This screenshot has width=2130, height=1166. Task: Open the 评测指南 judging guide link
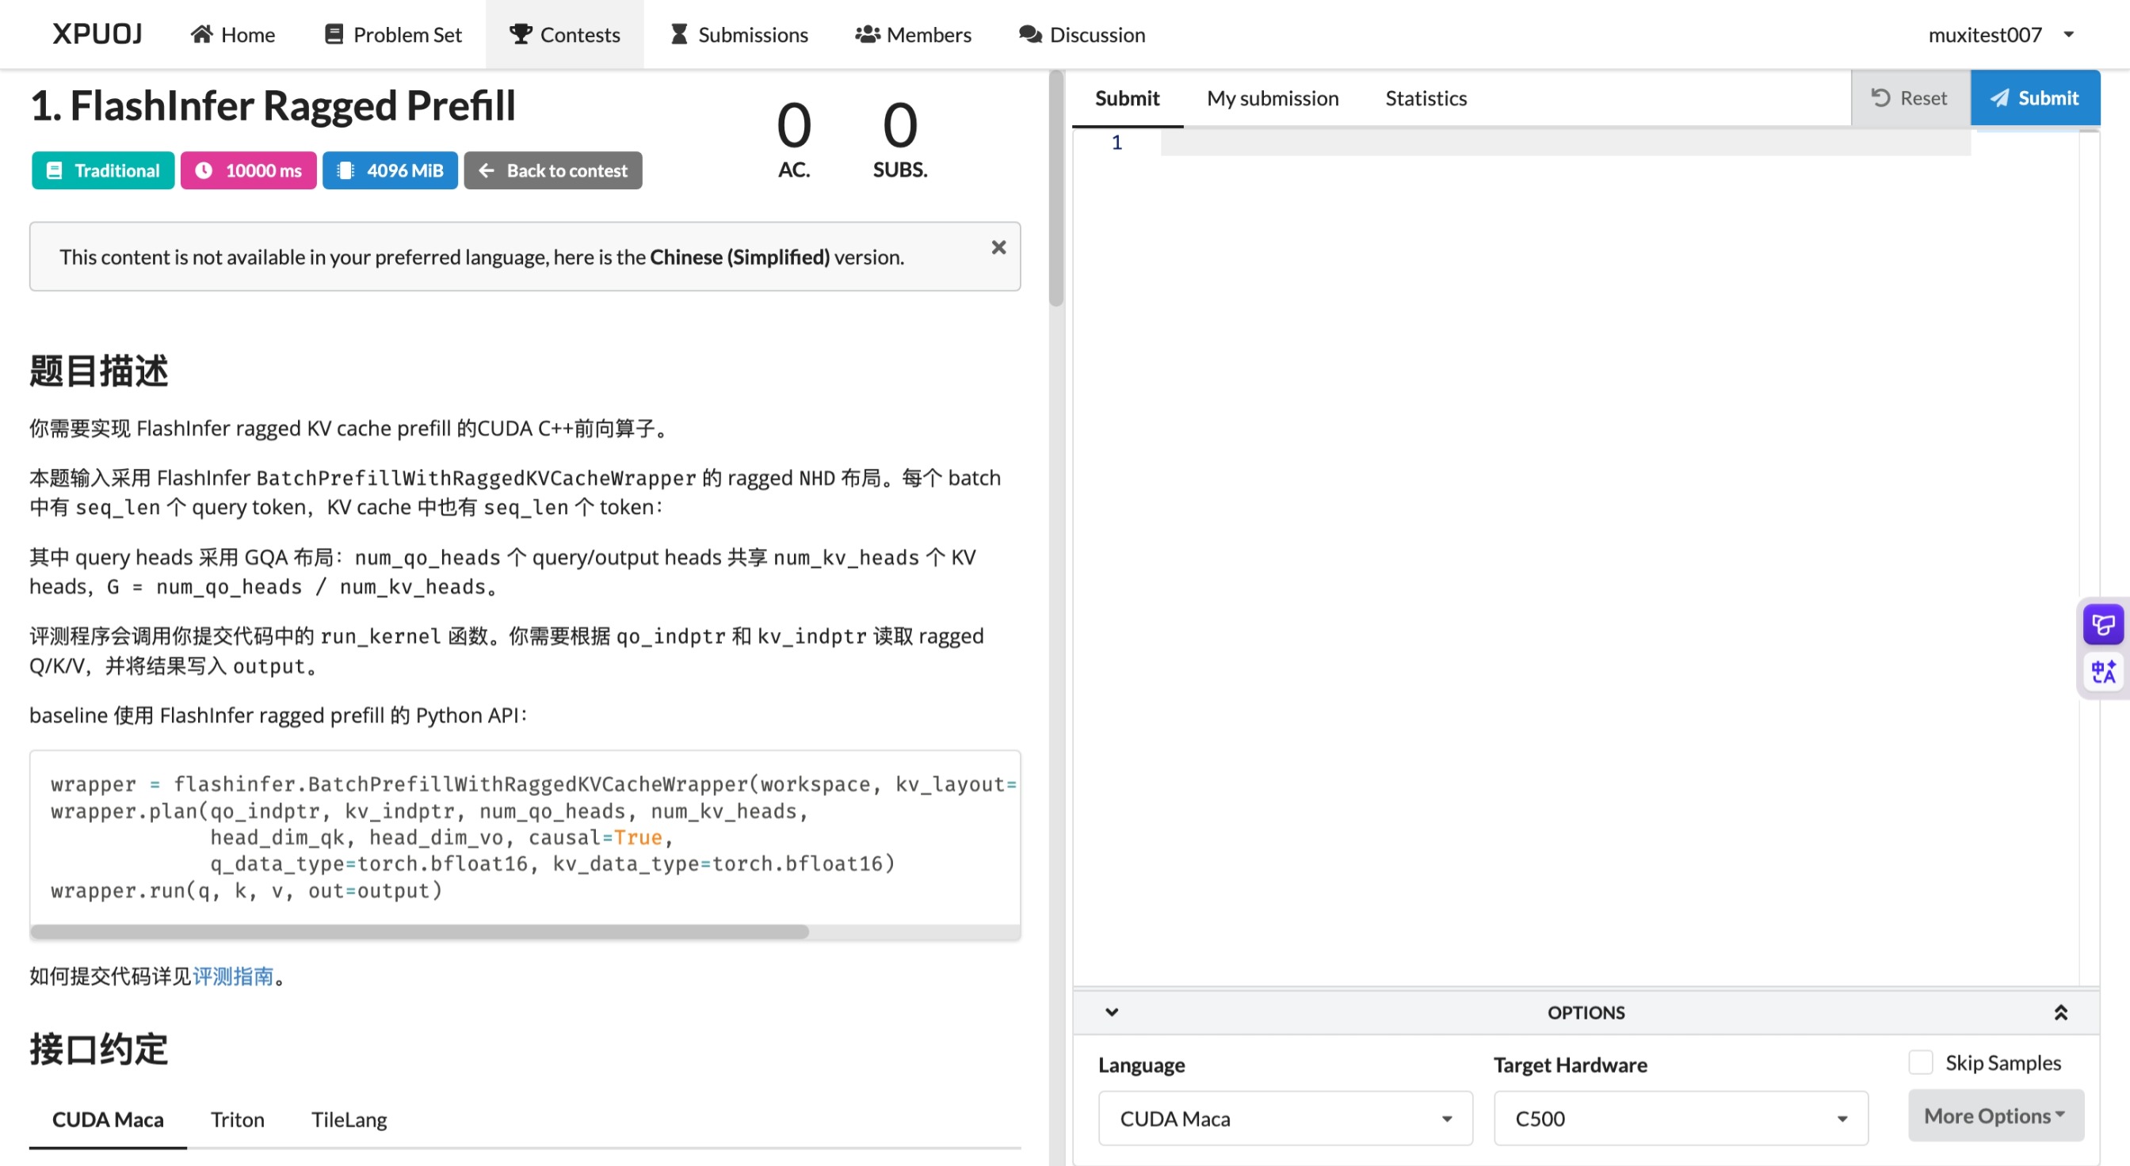pyautogui.click(x=233, y=976)
